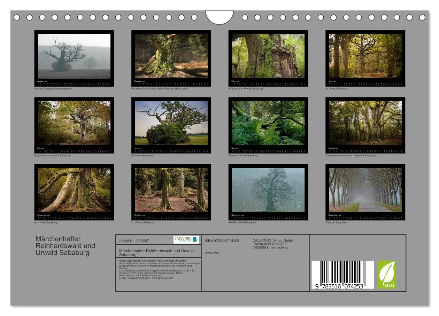Open the April forest photo
Screen dimensions: 439x316
[365, 56]
